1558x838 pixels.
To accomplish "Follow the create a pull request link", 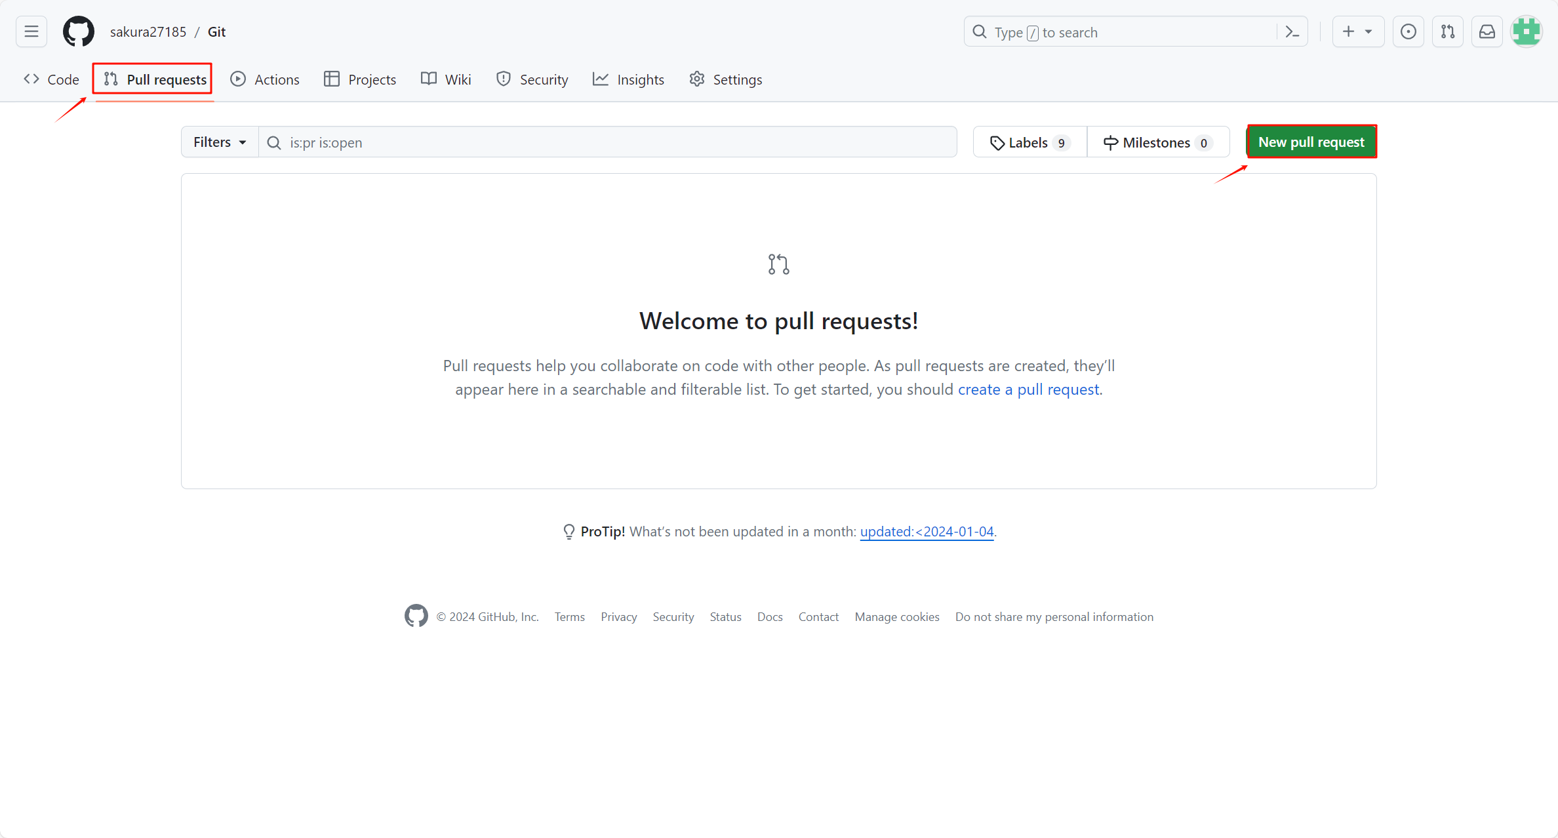I will [1028, 389].
